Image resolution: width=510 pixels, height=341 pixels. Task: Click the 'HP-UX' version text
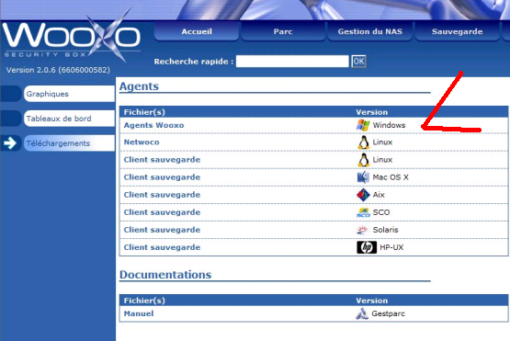(x=391, y=247)
